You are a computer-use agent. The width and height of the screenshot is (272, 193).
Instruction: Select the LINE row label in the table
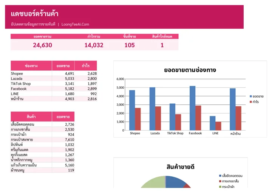[x=15, y=94]
